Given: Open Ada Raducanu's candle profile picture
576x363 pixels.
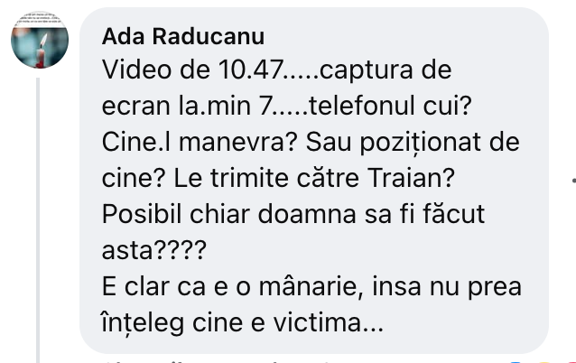Looking at the screenshot, I should coord(40,40).
